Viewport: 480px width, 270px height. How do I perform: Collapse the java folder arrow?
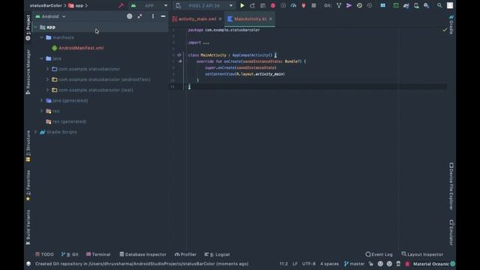pyautogui.click(x=42, y=58)
